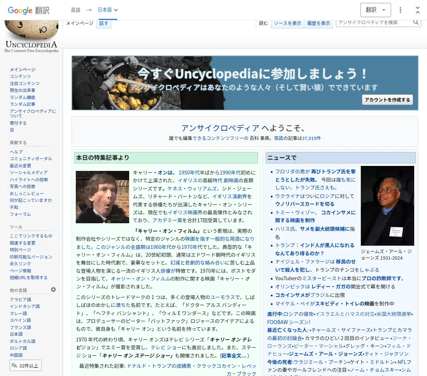Image resolution: width=427 pixels, height=376 pixels.
Task: Open the ランダム記事 link
Action: [22, 104]
